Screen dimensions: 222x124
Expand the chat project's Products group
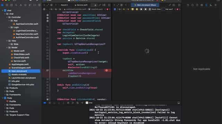click(x=5, y=88)
